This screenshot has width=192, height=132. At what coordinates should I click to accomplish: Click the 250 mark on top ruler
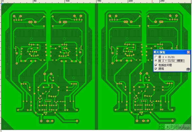[x=163, y=1]
